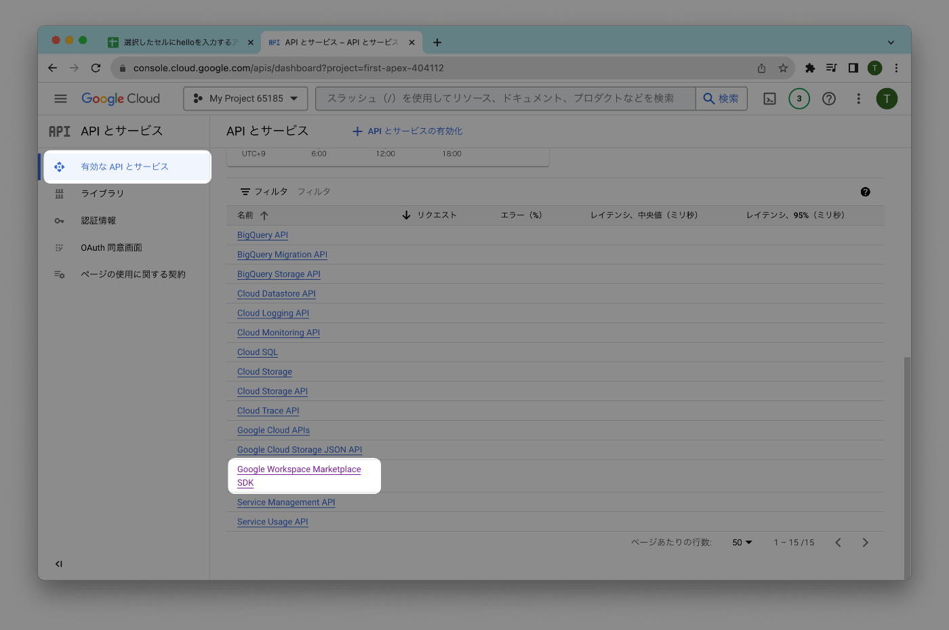
Task: Click the フィルタ filter icon
Action: click(245, 192)
